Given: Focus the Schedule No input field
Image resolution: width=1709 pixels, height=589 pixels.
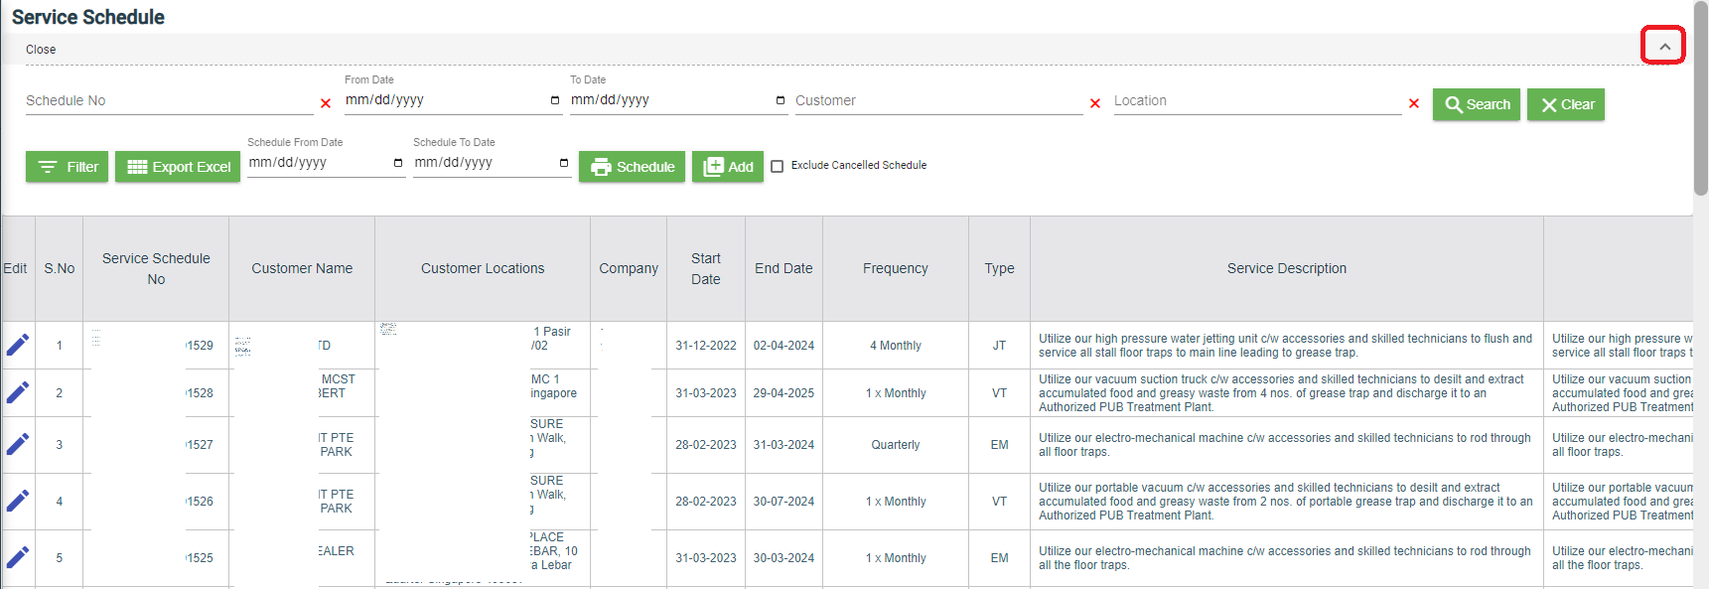Looking at the screenshot, I should pos(169,100).
